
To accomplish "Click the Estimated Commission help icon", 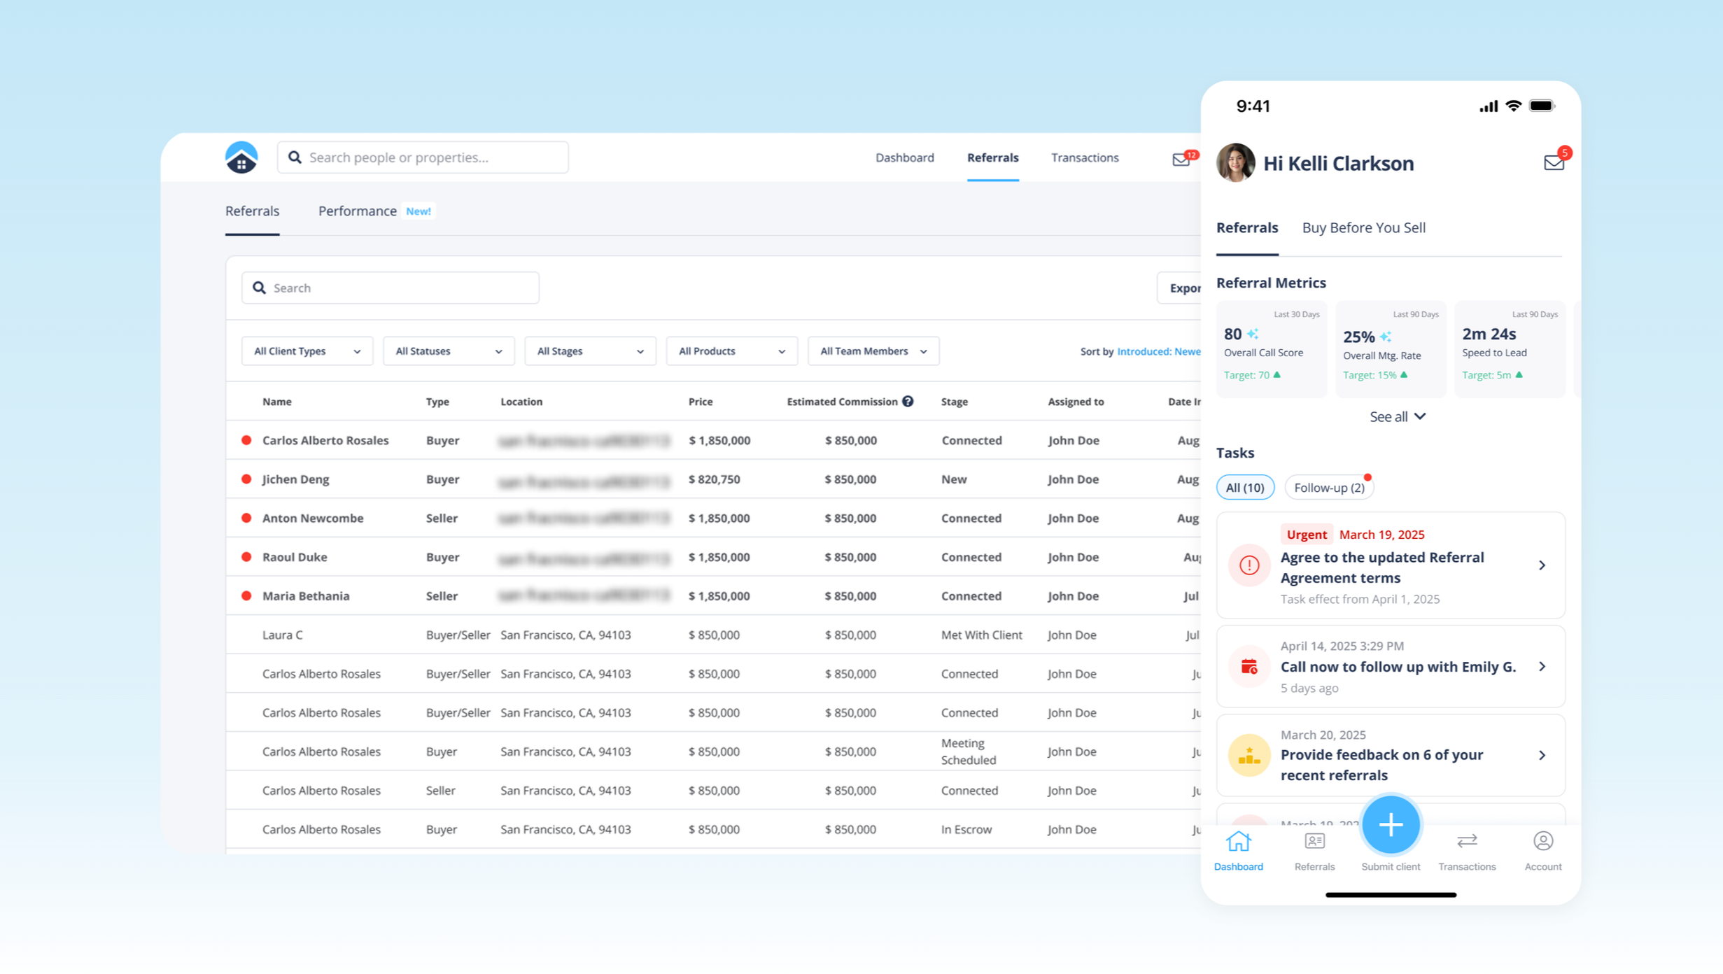I will tap(908, 402).
